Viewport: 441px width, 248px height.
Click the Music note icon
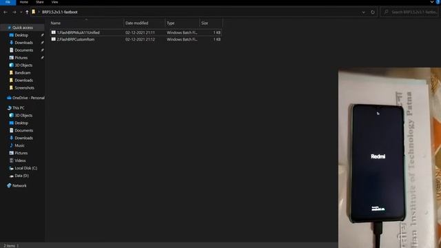tap(11, 145)
